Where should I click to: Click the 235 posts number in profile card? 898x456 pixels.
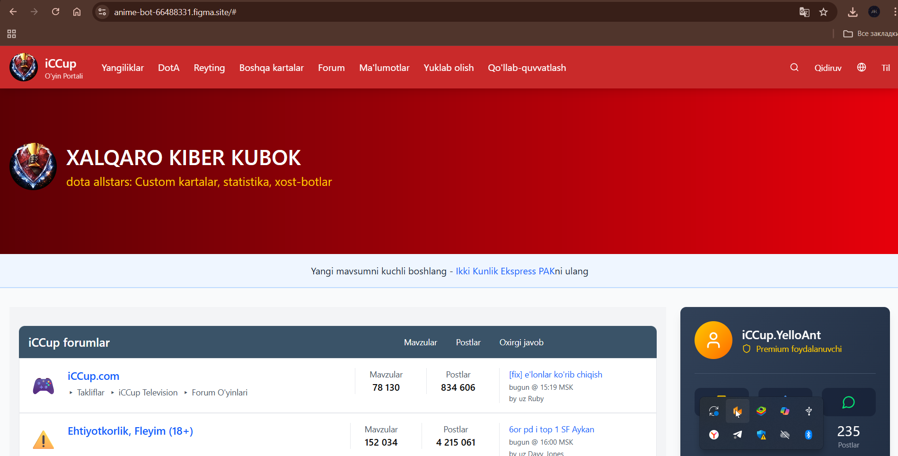coord(848,431)
